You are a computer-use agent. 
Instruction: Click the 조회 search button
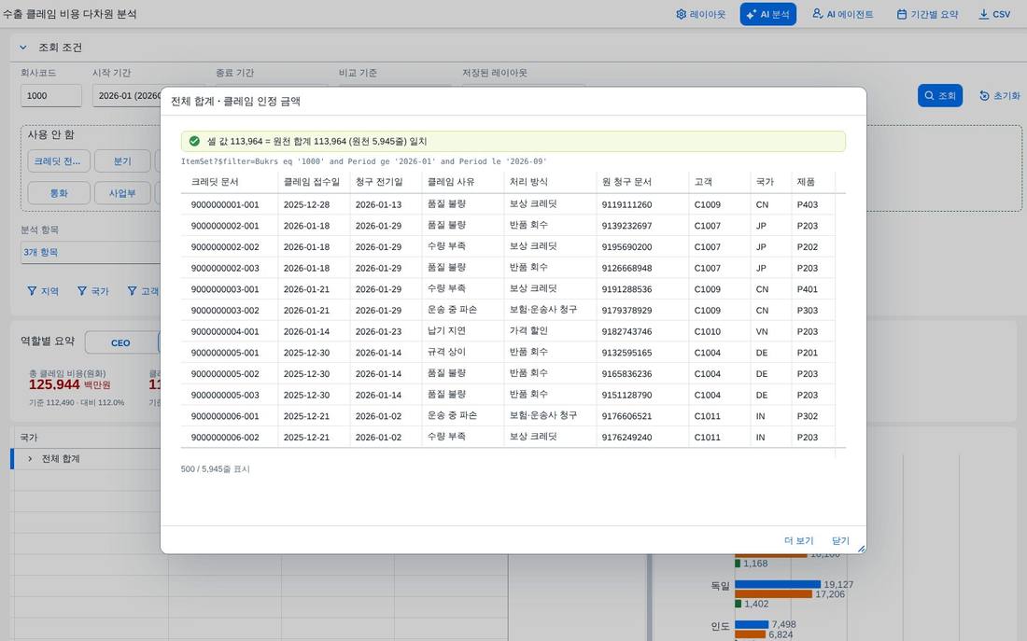940,95
